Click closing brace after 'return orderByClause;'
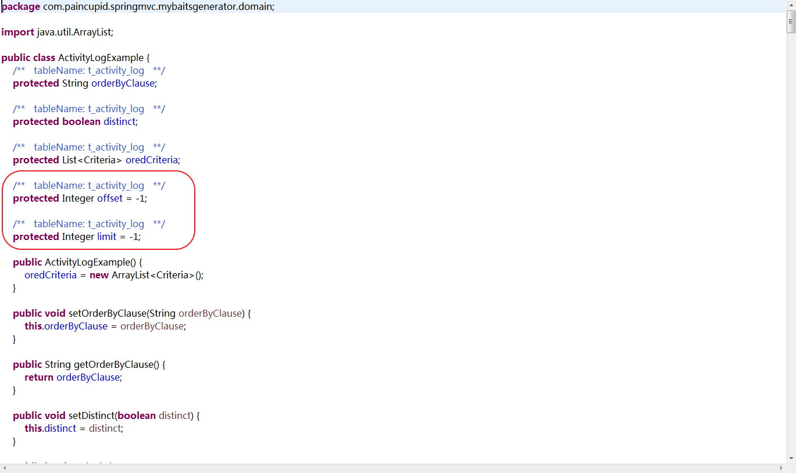 coord(15,390)
